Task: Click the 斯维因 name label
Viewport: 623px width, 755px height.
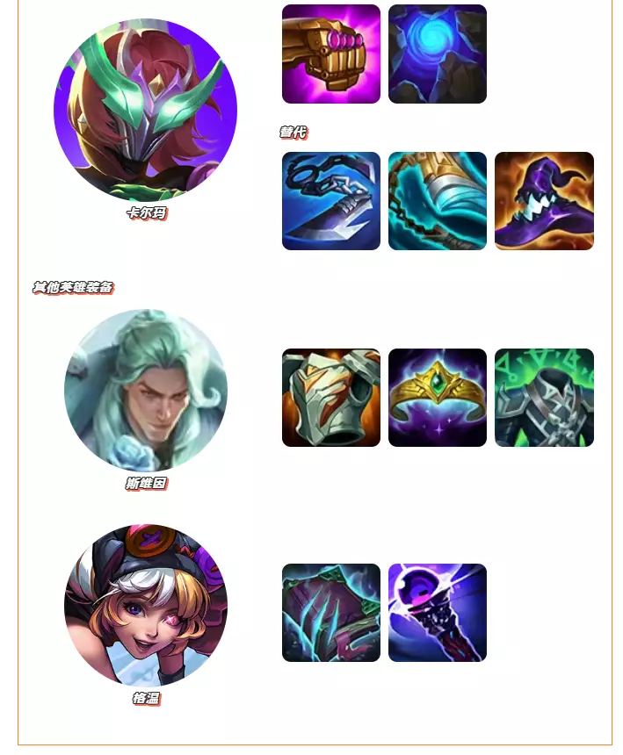Action: [x=147, y=483]
